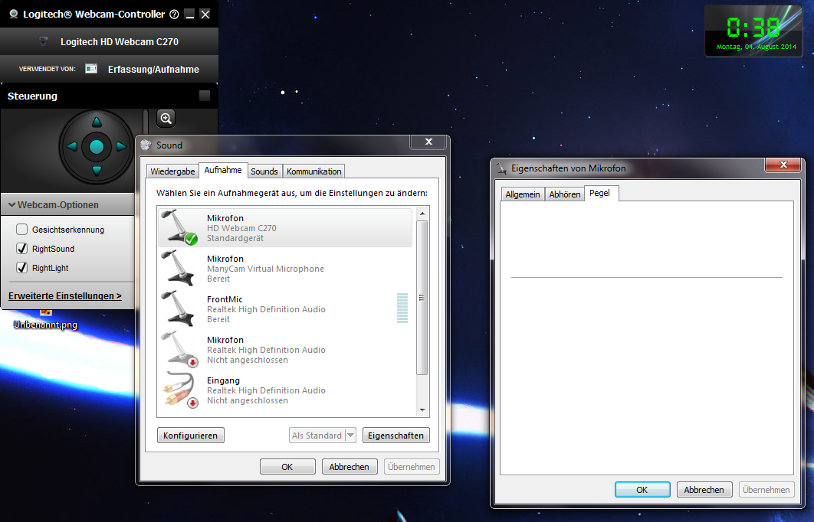Click the webcam icon next to Logitech HD Webcam C270
The width and height of the screenshot is (814, 522).
coord(44,41)
